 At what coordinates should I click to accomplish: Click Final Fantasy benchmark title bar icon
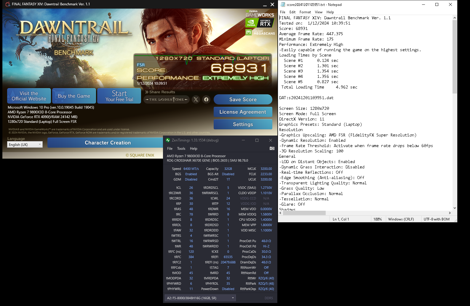pos(8,4)
